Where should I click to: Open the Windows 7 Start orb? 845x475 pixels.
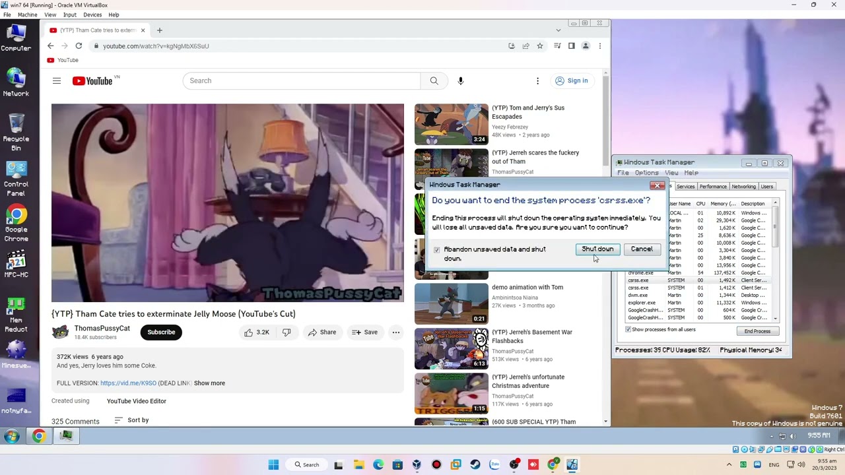click(x=11, y=436)
